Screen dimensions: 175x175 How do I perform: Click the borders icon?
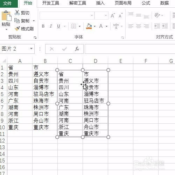73,26
